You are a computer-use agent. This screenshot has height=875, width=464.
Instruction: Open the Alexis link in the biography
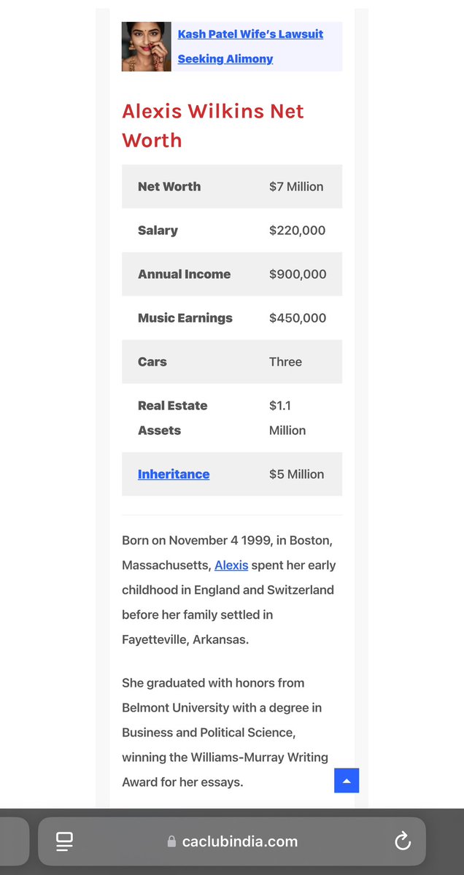click(x=231, y=566)
